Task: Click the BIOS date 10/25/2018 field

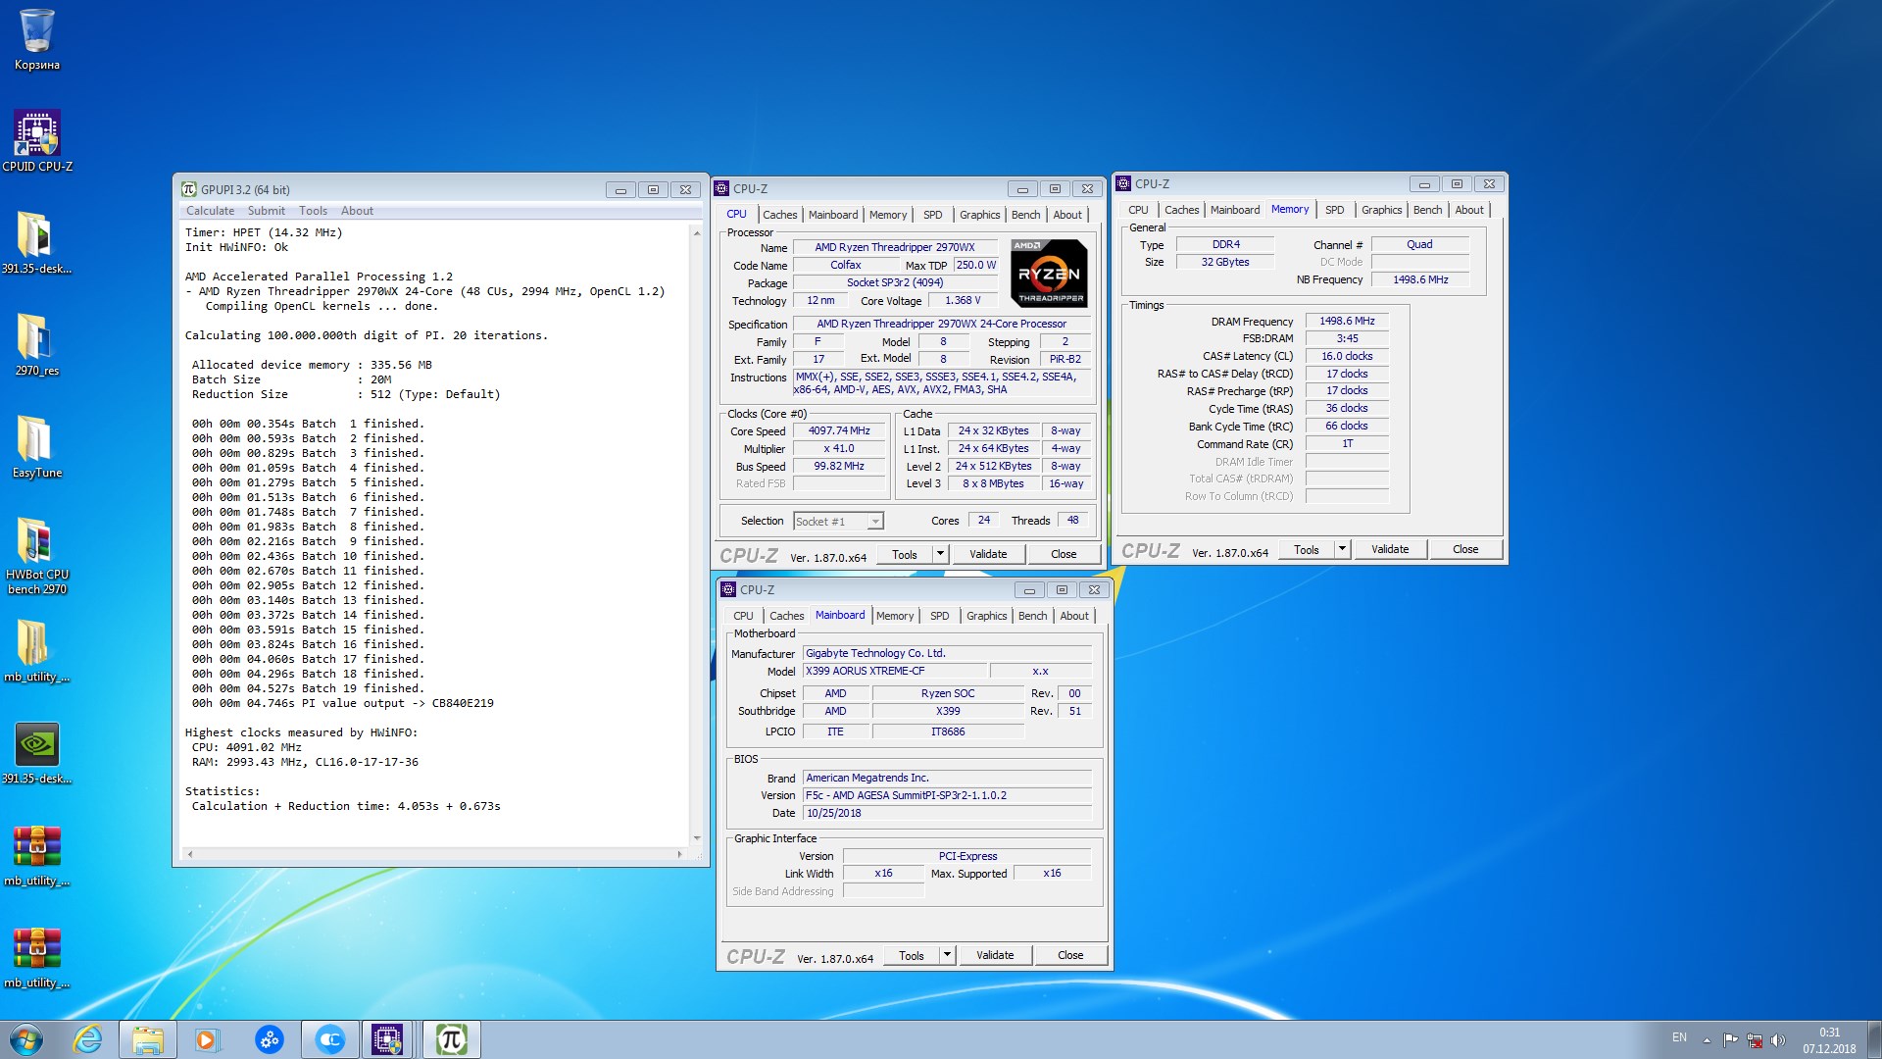Action: point(947,813)
